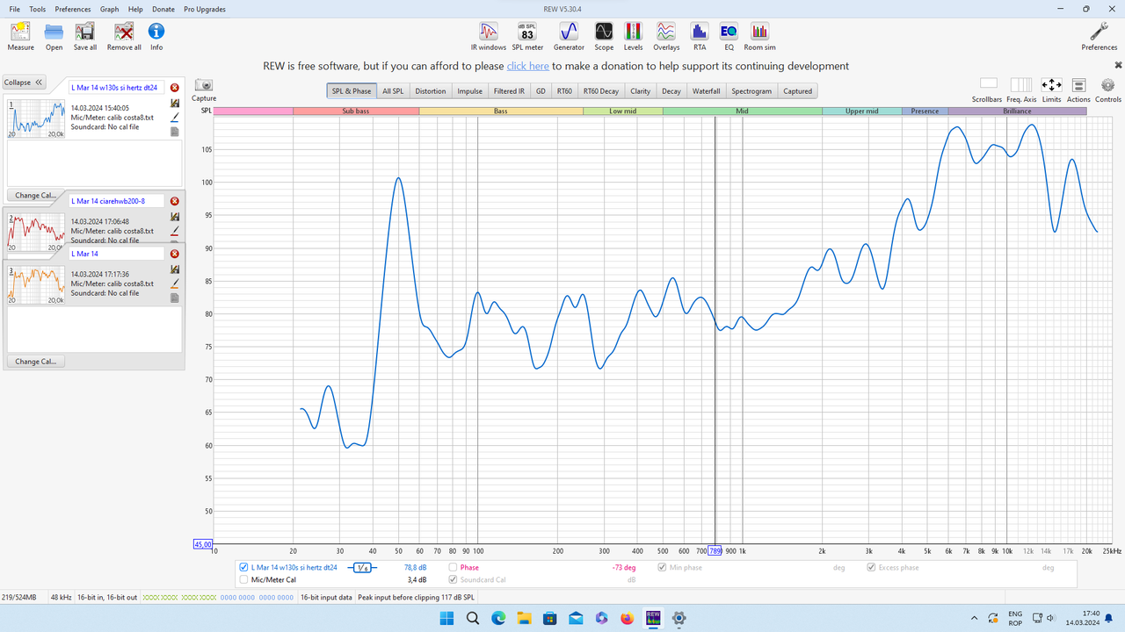Enable the Mic/Meter Cal trace

[243, 580]
